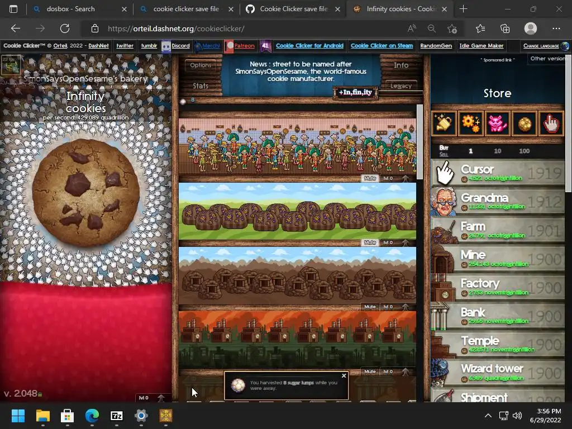Open browser Favorites list icon
572x429 pixels.
(x=480, y=28)
